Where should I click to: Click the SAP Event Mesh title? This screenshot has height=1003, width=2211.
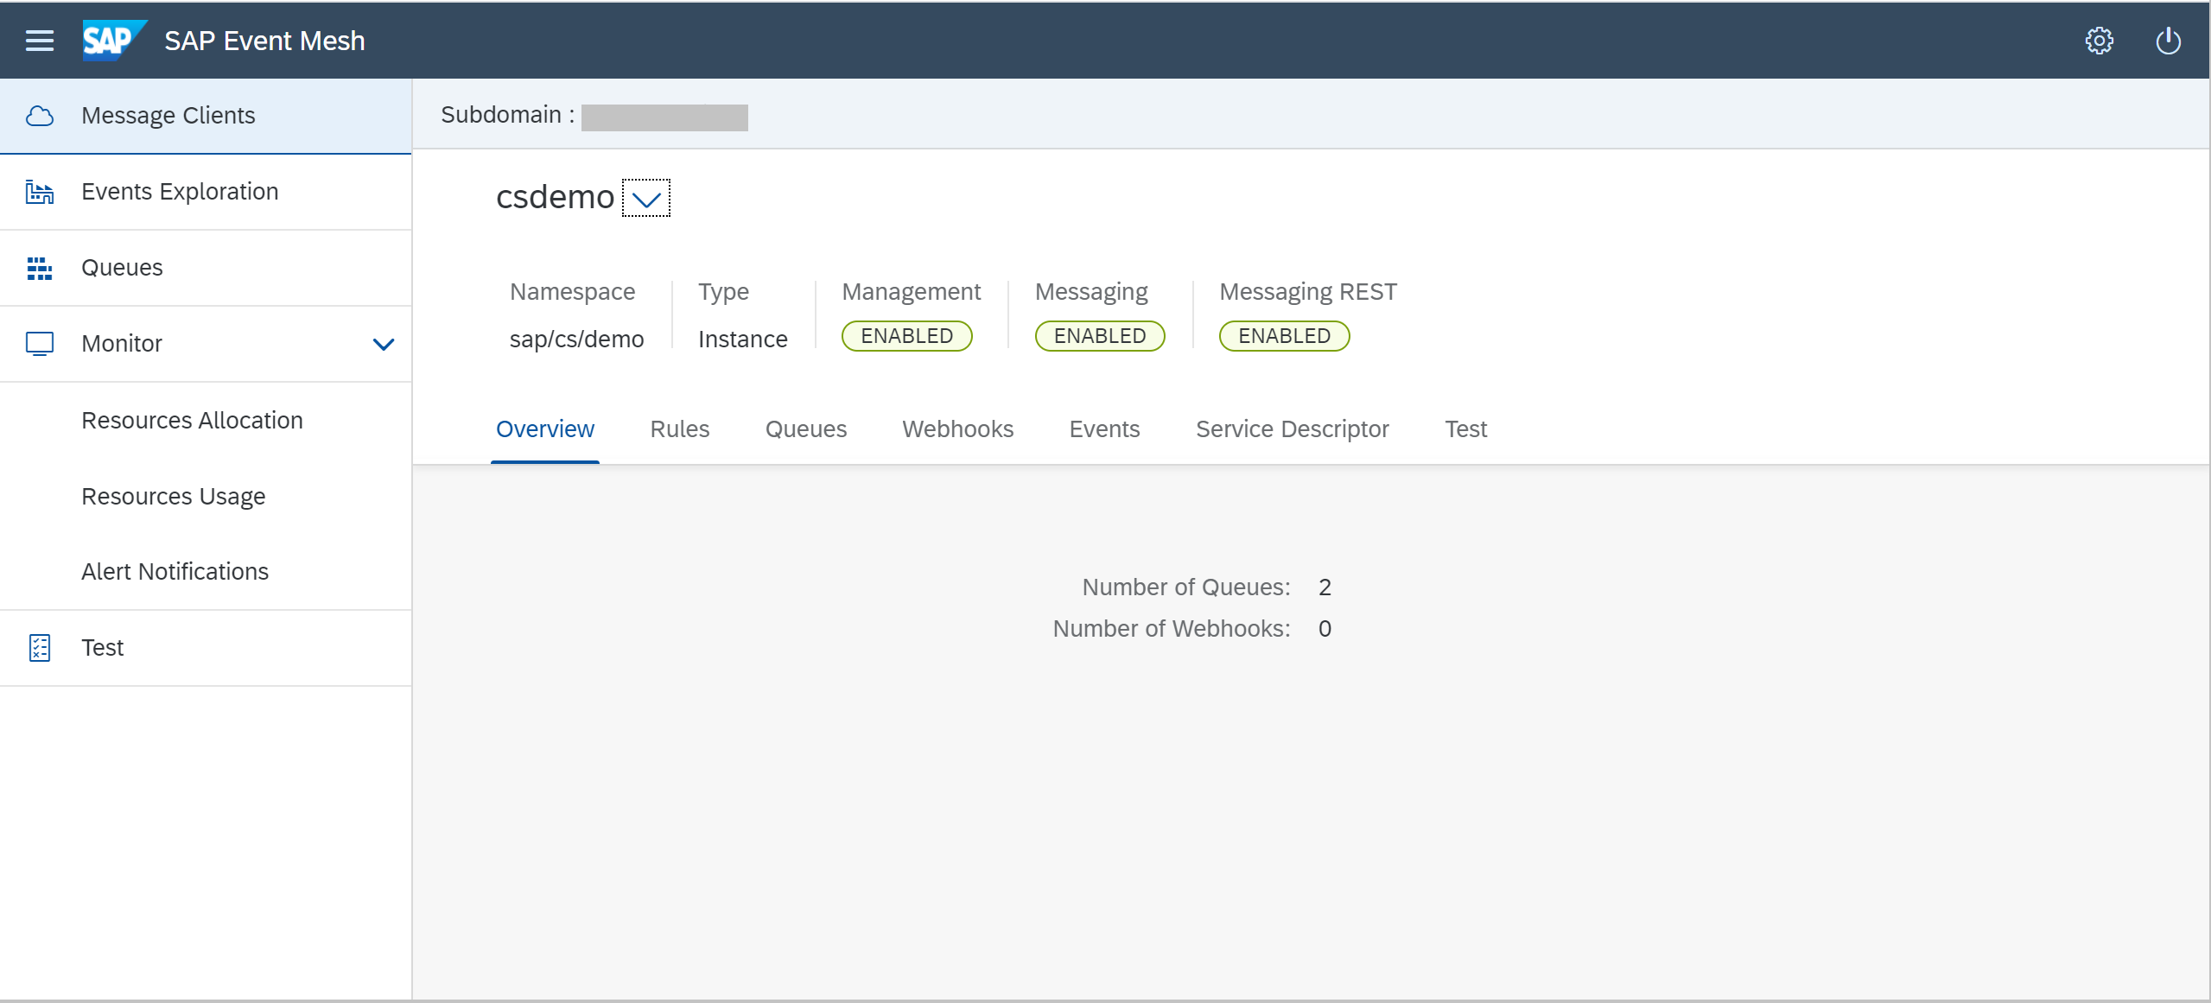265,41
